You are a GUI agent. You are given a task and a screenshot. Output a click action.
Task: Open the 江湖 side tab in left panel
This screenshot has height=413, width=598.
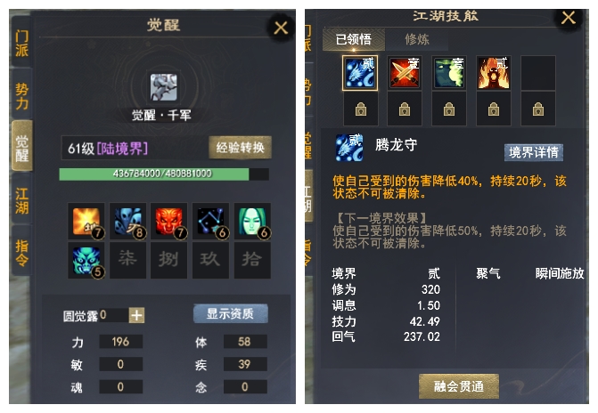pos(21,200)
